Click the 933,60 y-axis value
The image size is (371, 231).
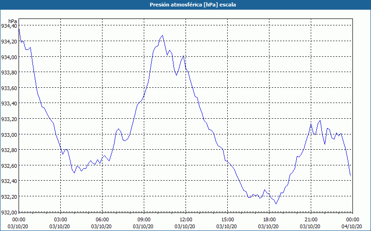[x=9, y=88]
